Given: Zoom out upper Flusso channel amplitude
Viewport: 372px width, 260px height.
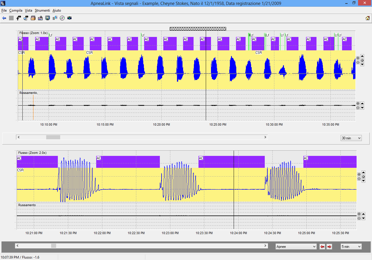Looking at the screenshot, I should pyautogui.click(x=358, y=62).
